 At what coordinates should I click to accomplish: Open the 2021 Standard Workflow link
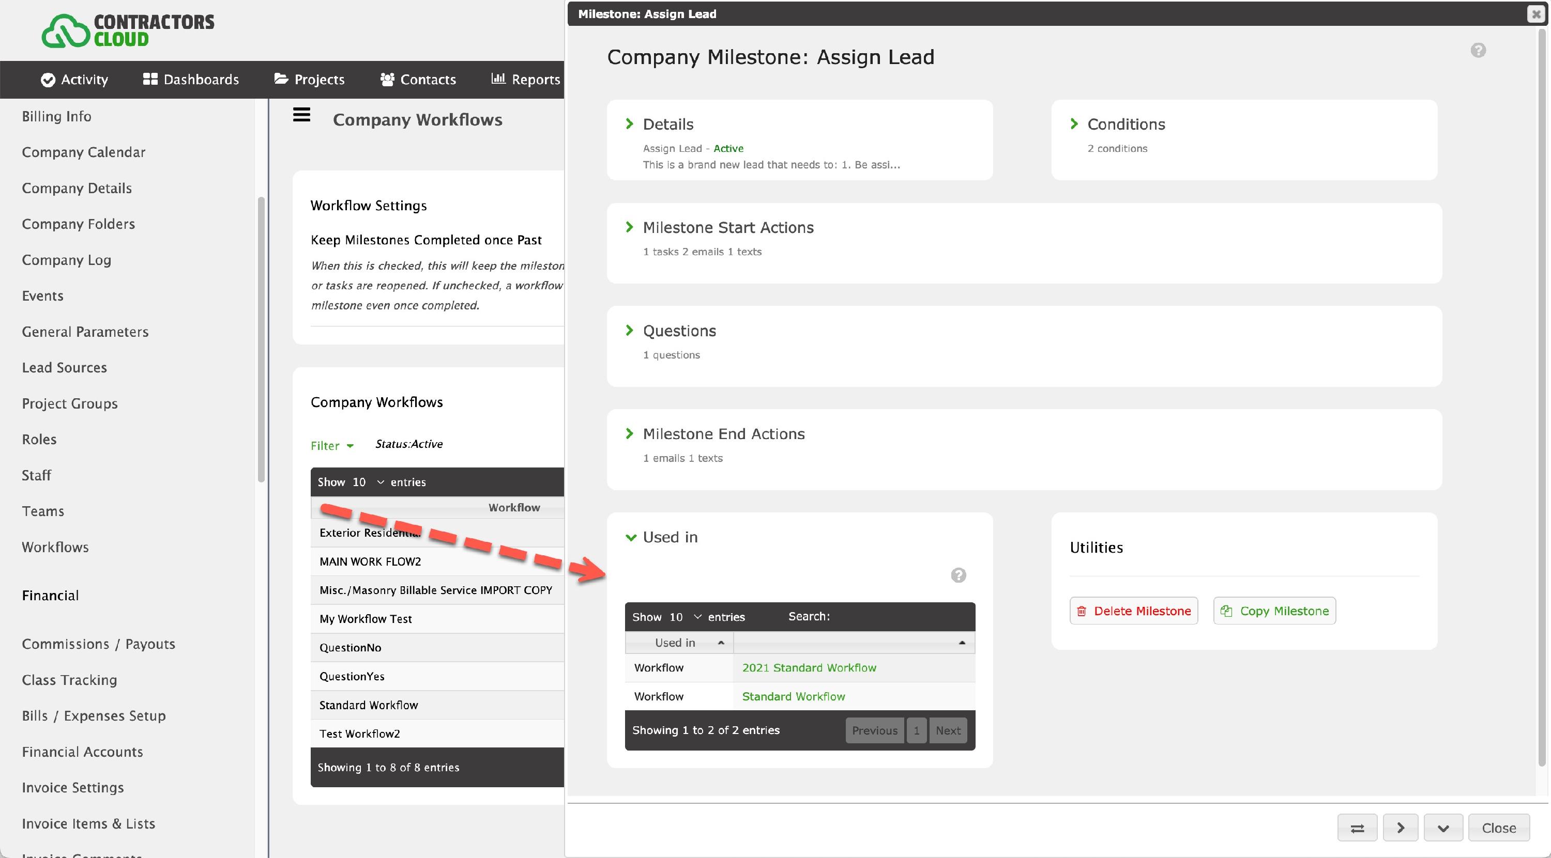[809, 668]
